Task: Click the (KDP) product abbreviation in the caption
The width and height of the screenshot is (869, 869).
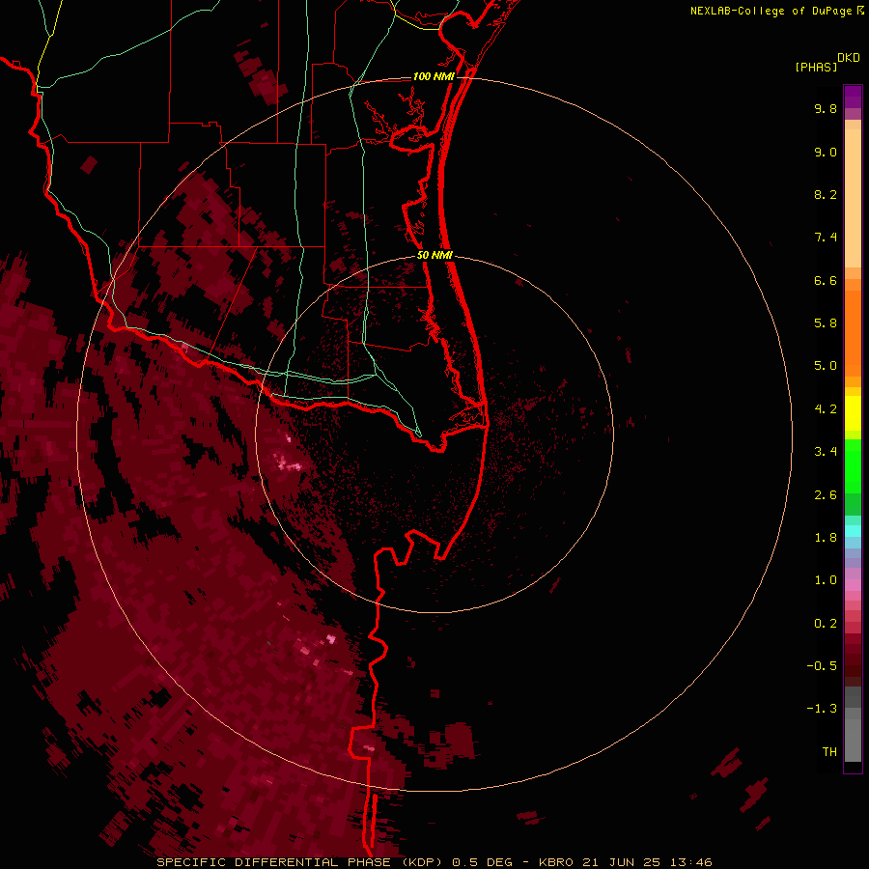Action: [422, 862]
